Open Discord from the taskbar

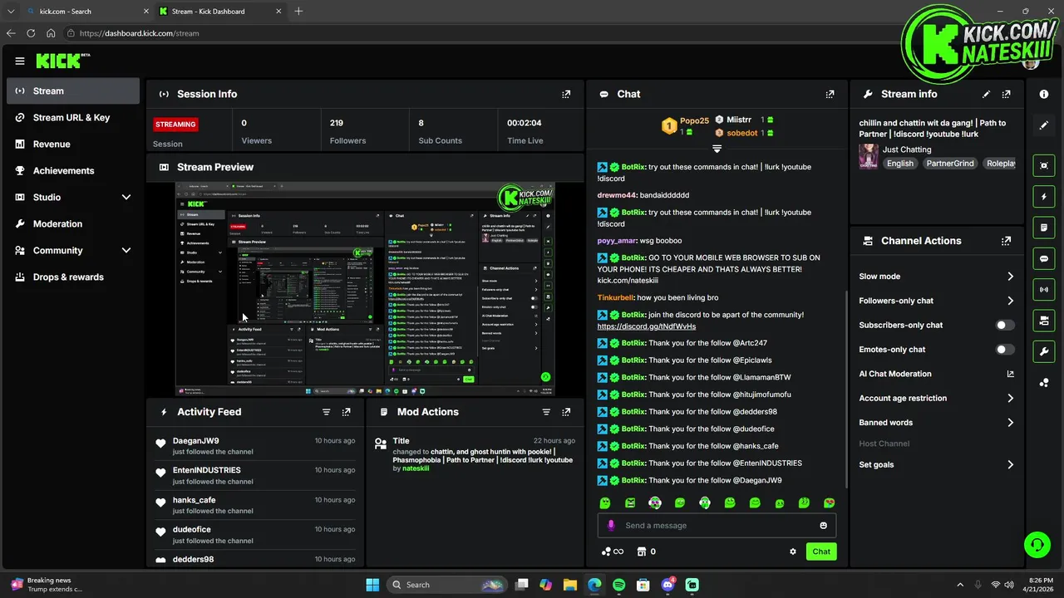pos(667,585)
